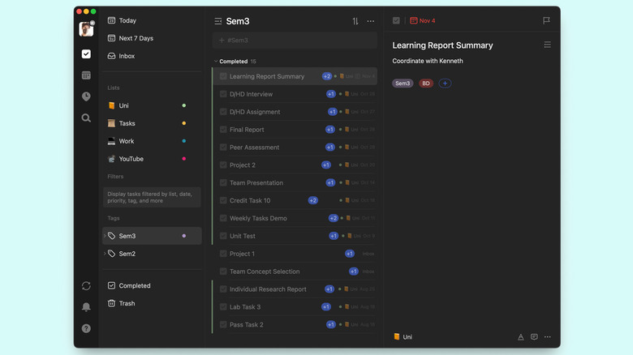This screenshot has width=633, height=355.
Task: Click the sync icon in sidebar
Action: click(x=86, y=286)
